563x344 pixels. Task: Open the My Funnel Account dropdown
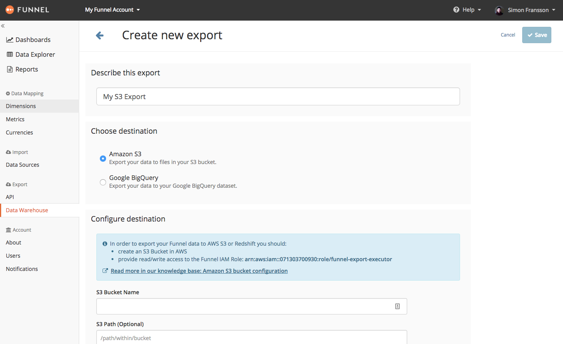[x=112, y=10]
